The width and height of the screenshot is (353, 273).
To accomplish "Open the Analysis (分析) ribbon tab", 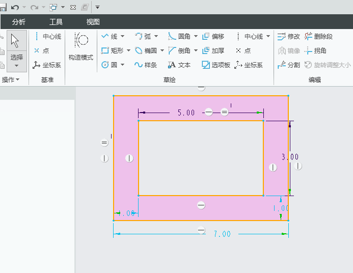I will tap(19, 22).
